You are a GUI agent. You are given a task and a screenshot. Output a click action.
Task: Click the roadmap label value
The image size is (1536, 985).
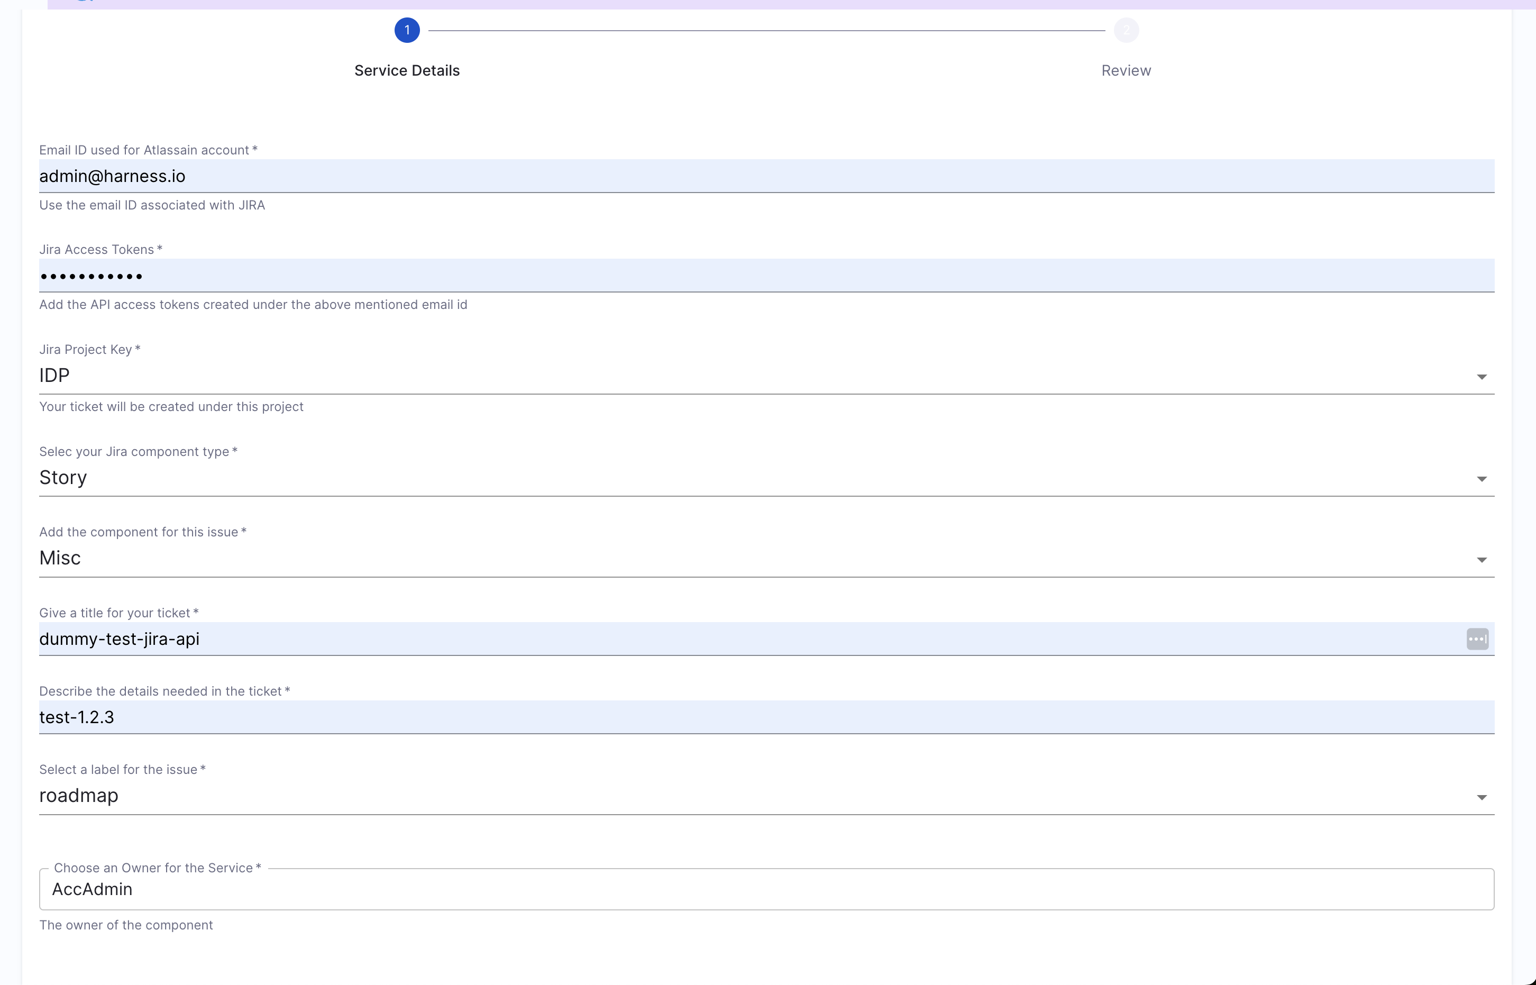(79, 796)
